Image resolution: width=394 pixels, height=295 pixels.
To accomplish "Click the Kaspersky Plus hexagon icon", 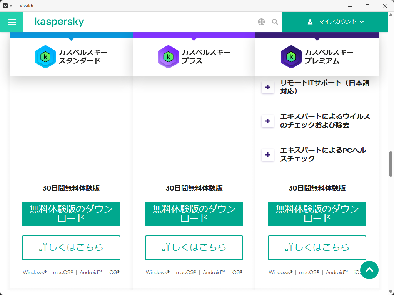I will tap(168, 57).
